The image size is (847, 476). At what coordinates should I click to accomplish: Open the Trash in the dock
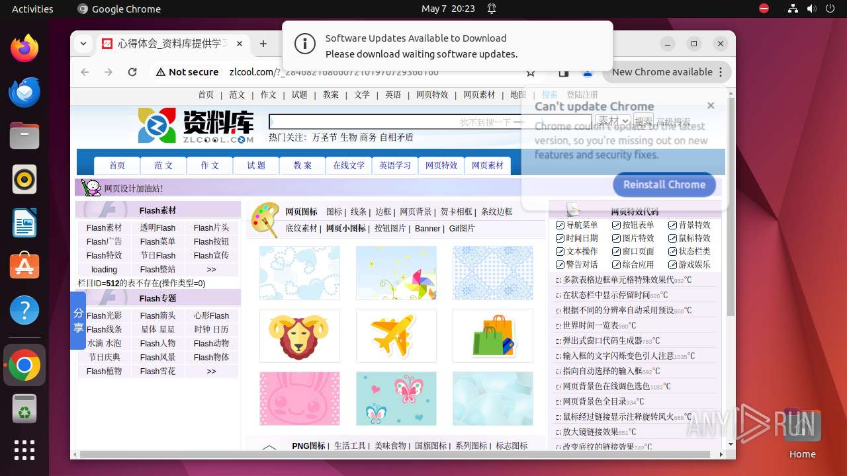tap(24, 409)
